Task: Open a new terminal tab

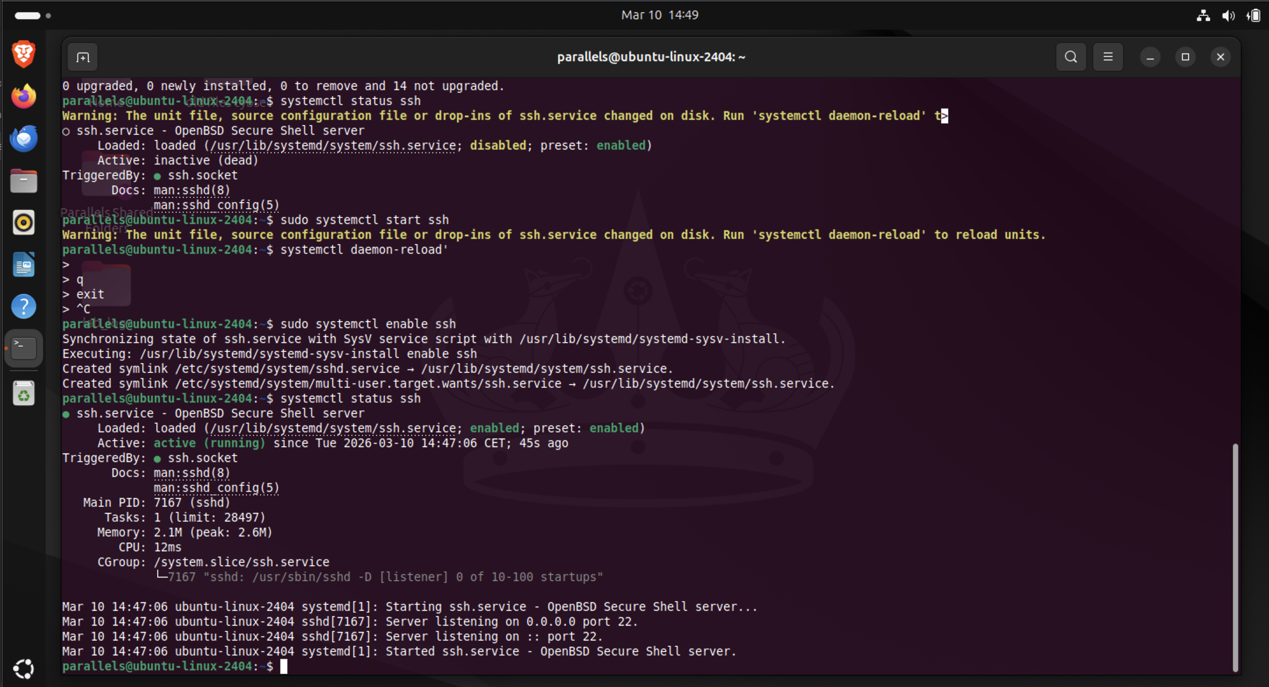Action: click(83, 58)
